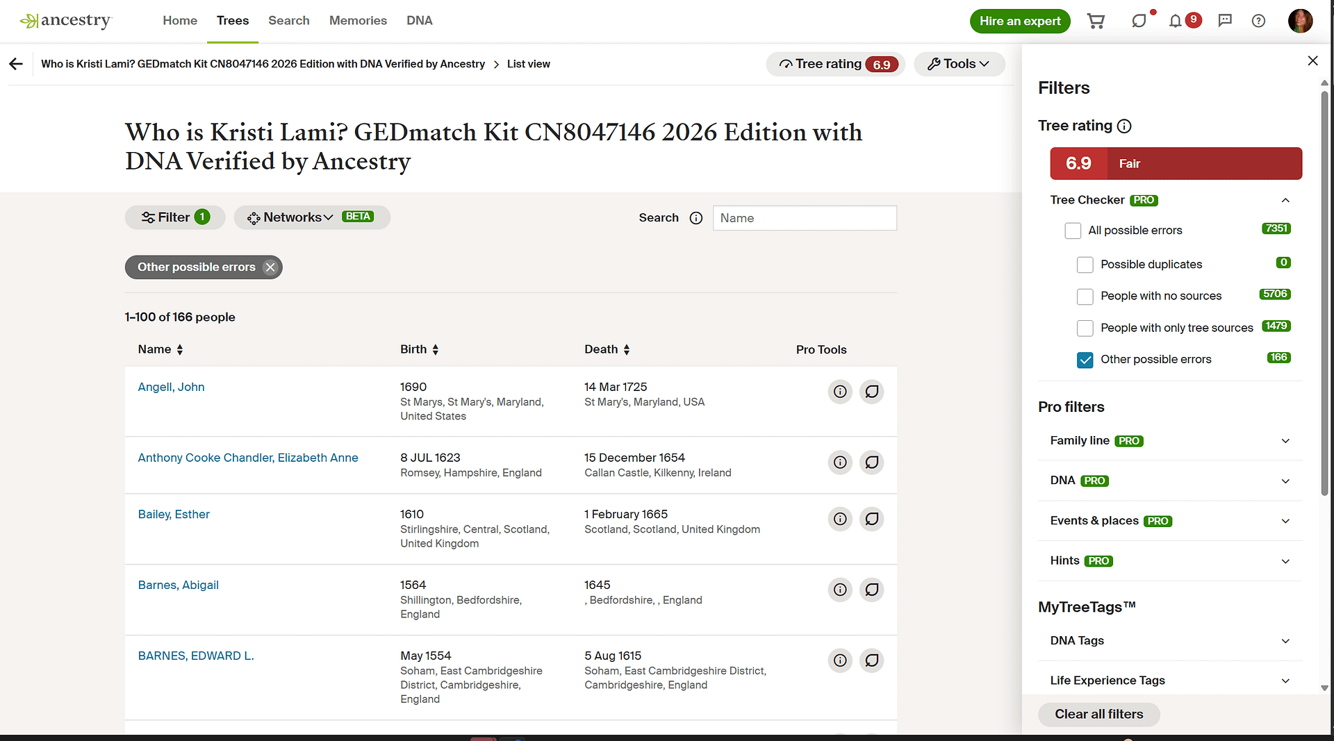
Task: Remove the Other possible errors chip
Action: pyautogui.click(x=270, y=267)
